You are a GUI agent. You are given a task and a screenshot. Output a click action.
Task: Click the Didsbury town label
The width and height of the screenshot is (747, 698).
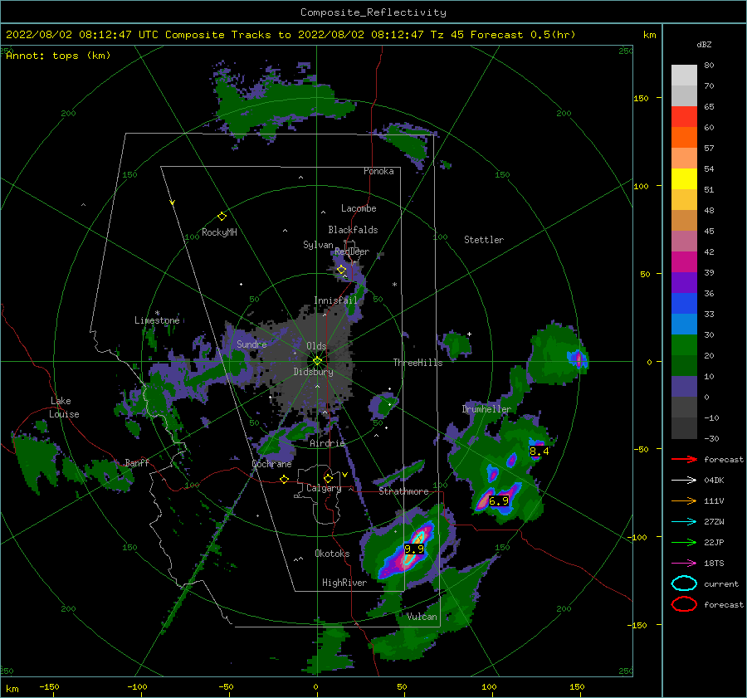[x=313, y=372]
